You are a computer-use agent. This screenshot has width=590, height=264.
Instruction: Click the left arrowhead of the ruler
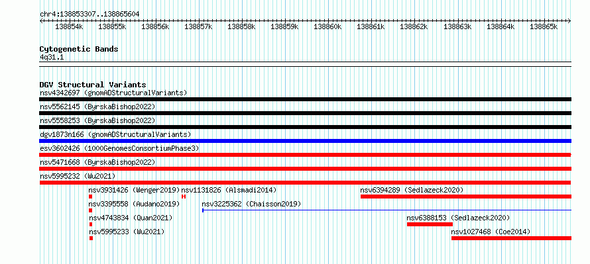(x=41, y=21)
